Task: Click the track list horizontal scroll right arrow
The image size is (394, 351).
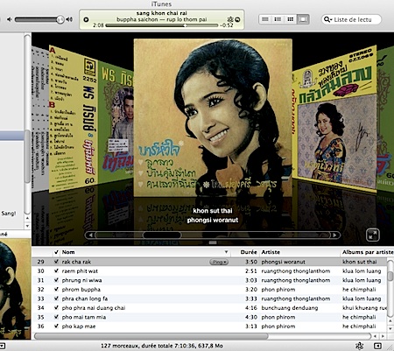Action: (x=383, y=336)
